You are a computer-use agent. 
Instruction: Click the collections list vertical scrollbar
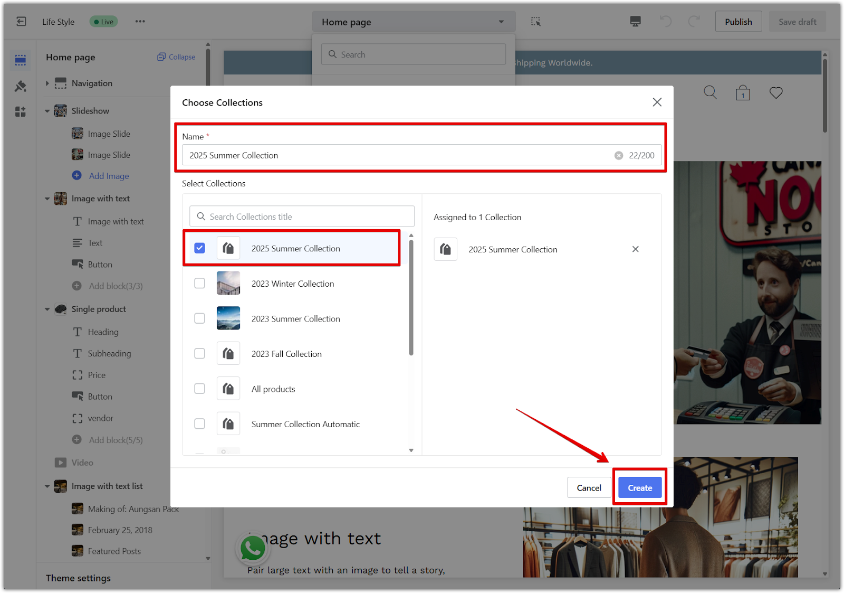click(x=411, y=297)
